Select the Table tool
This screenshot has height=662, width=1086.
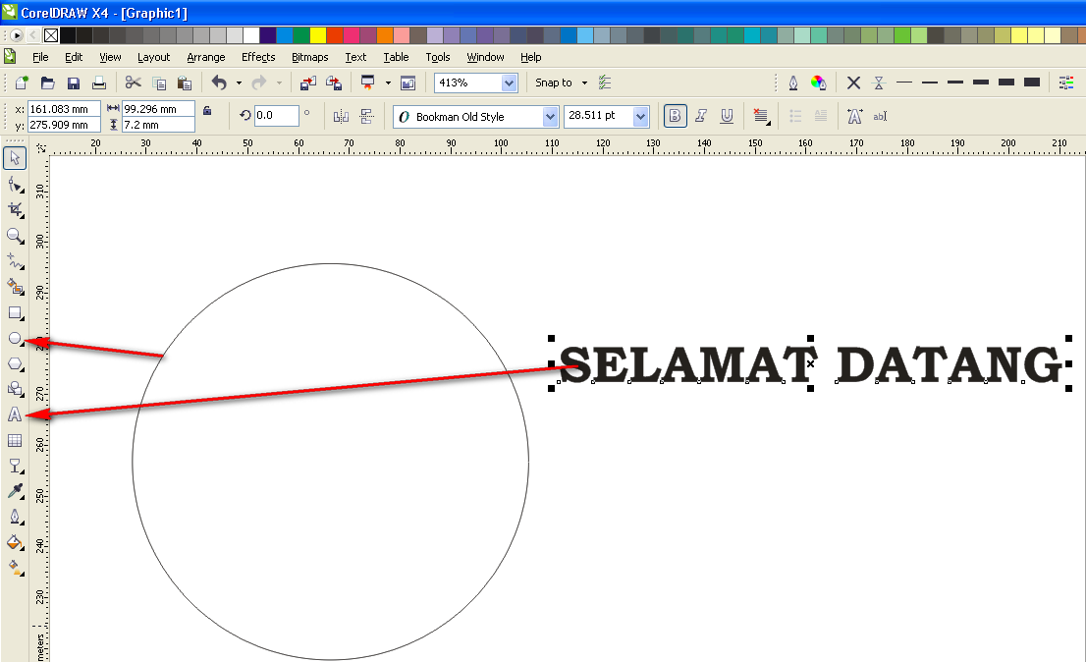point(15,440)
